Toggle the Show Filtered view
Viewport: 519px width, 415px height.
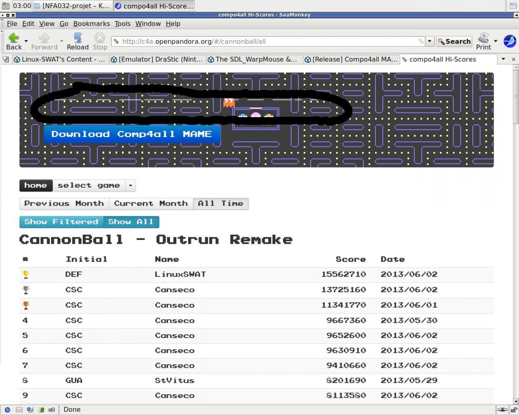(x=61, y=222)
